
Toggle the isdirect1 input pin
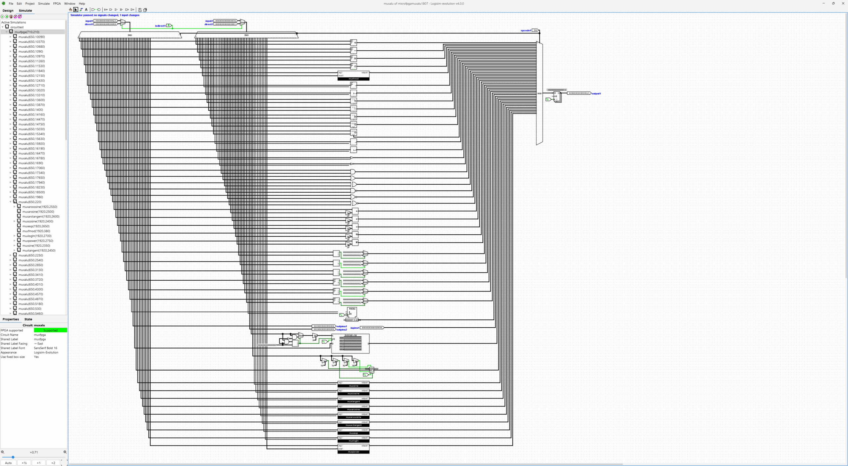(169, 25)
